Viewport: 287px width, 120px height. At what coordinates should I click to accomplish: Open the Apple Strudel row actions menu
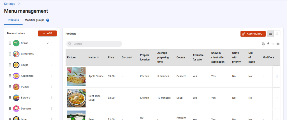(x=277, y=77)
